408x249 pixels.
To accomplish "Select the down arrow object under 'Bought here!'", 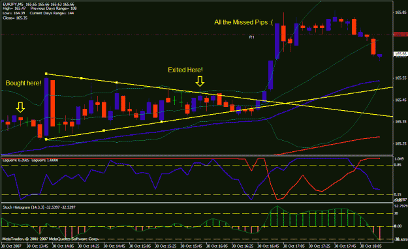I will 20,107.
